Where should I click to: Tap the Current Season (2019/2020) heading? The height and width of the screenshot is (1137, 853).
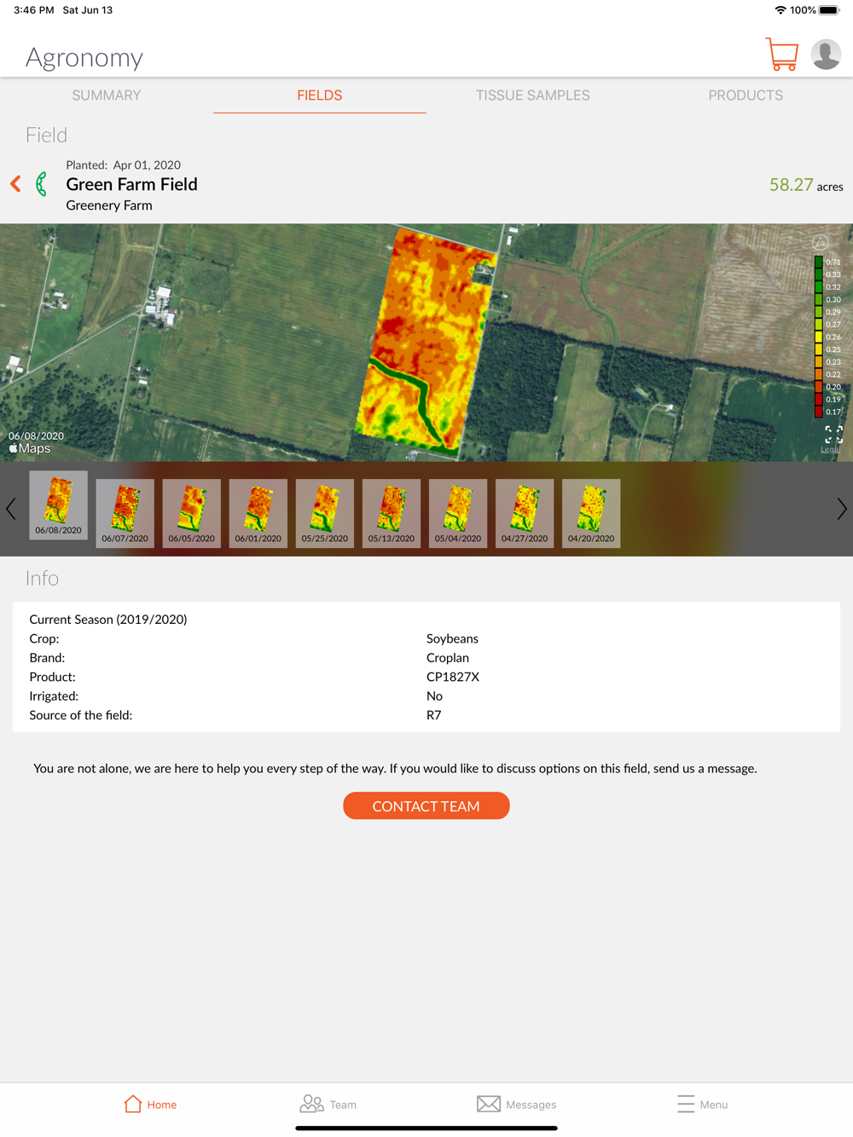108,620
